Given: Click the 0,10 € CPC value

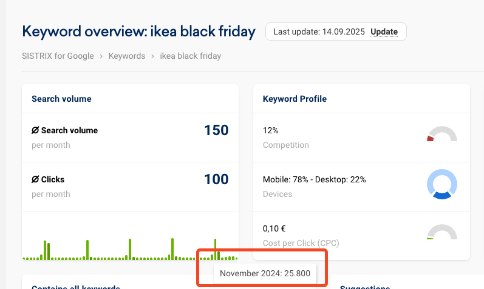Looking at the screenshot, I should click(x=274, y=228).
